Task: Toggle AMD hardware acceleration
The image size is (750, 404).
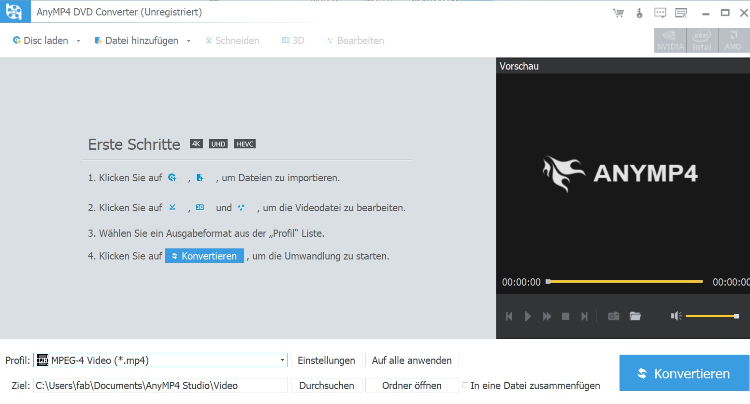Action: [x=734, y=40]
